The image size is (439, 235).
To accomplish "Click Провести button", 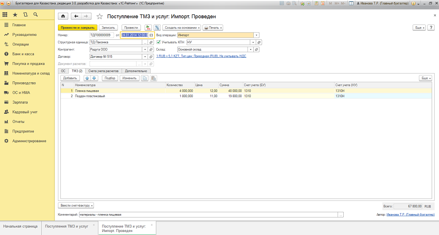I will pos(131,28).
